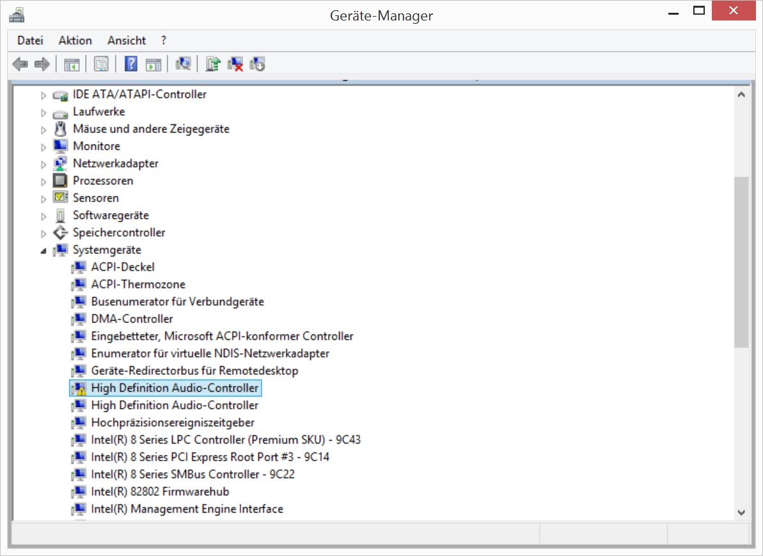Click the Forward arrow toolbar icon
Image resolution: width=763 pixels, height=556 pixels.
[x=42, y=64]
